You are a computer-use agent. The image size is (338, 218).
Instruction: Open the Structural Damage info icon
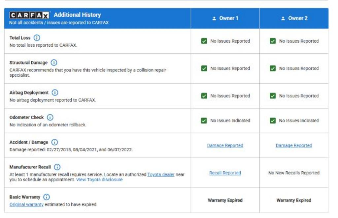[54, 63]
